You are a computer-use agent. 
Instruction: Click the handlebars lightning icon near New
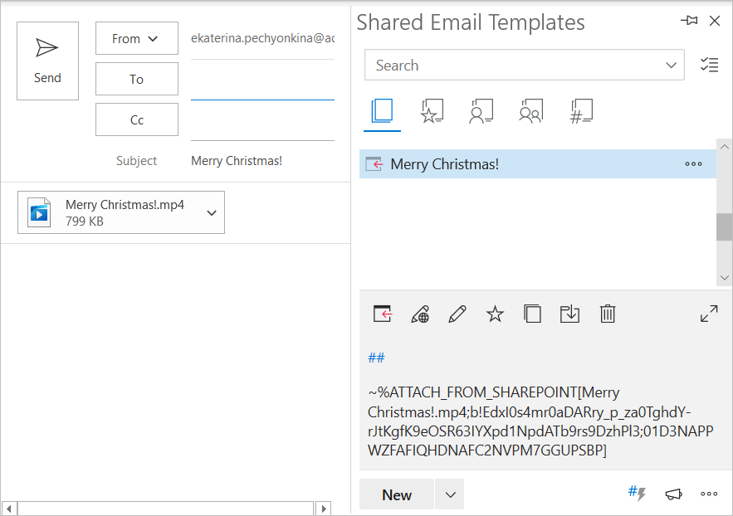(x=636, y=494)
